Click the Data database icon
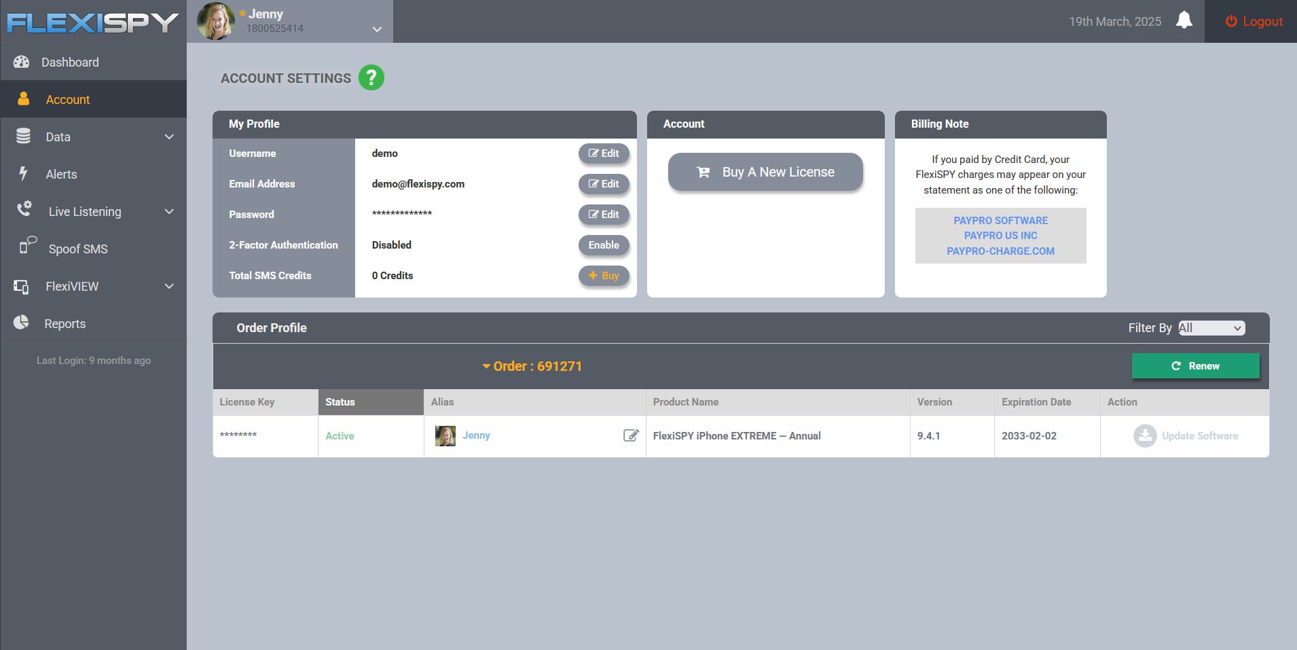 pyautogui.click(x=23, y=136)
